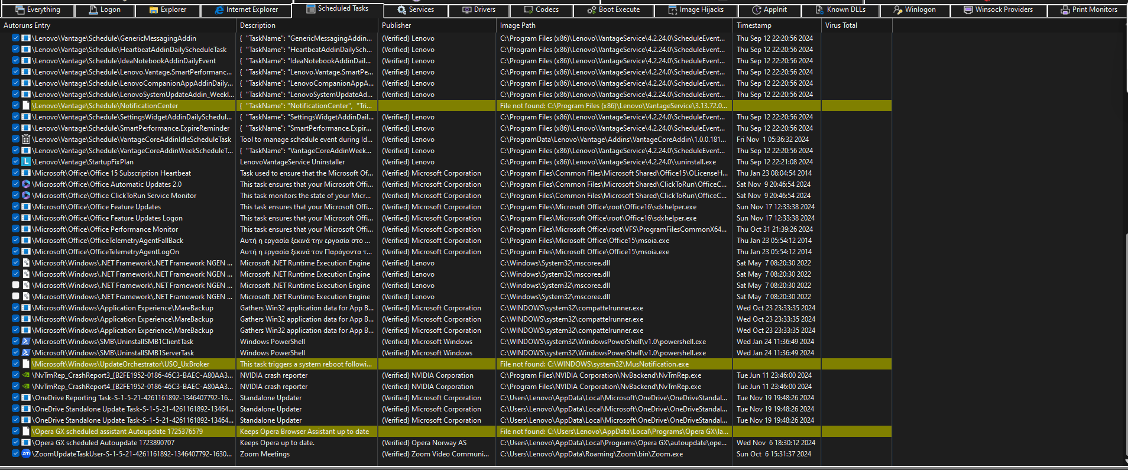
Task: Click the 'LenovoVantageService Uninstaller' description
Action: (x=292, y=162)
